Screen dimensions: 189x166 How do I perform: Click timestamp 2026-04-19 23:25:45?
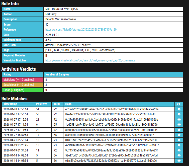tap(16, 145)
